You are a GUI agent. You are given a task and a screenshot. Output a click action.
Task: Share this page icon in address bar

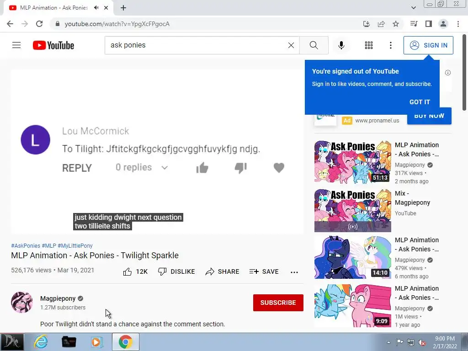click(x=381, y=24)
